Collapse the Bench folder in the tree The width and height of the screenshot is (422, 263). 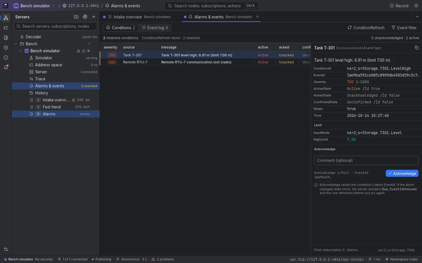[16, 44]
